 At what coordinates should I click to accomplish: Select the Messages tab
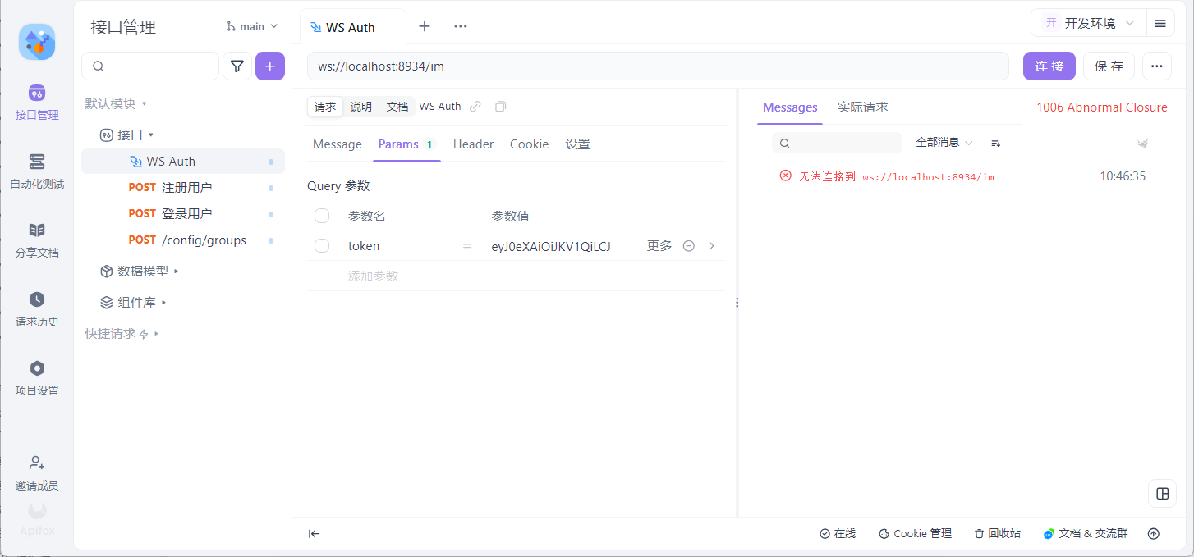[790, 107]
